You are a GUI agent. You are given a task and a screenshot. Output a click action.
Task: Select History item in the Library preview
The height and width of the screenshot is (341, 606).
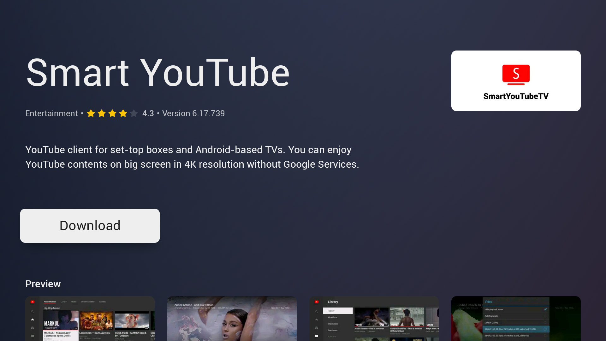[x=337, y=311]
